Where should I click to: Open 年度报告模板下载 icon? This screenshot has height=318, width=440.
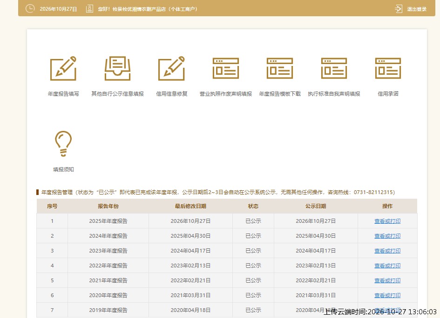point(280,68)
